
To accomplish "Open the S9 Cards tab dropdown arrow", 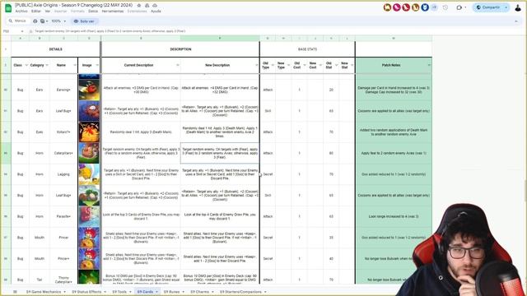I will click(x=156, y=292).
